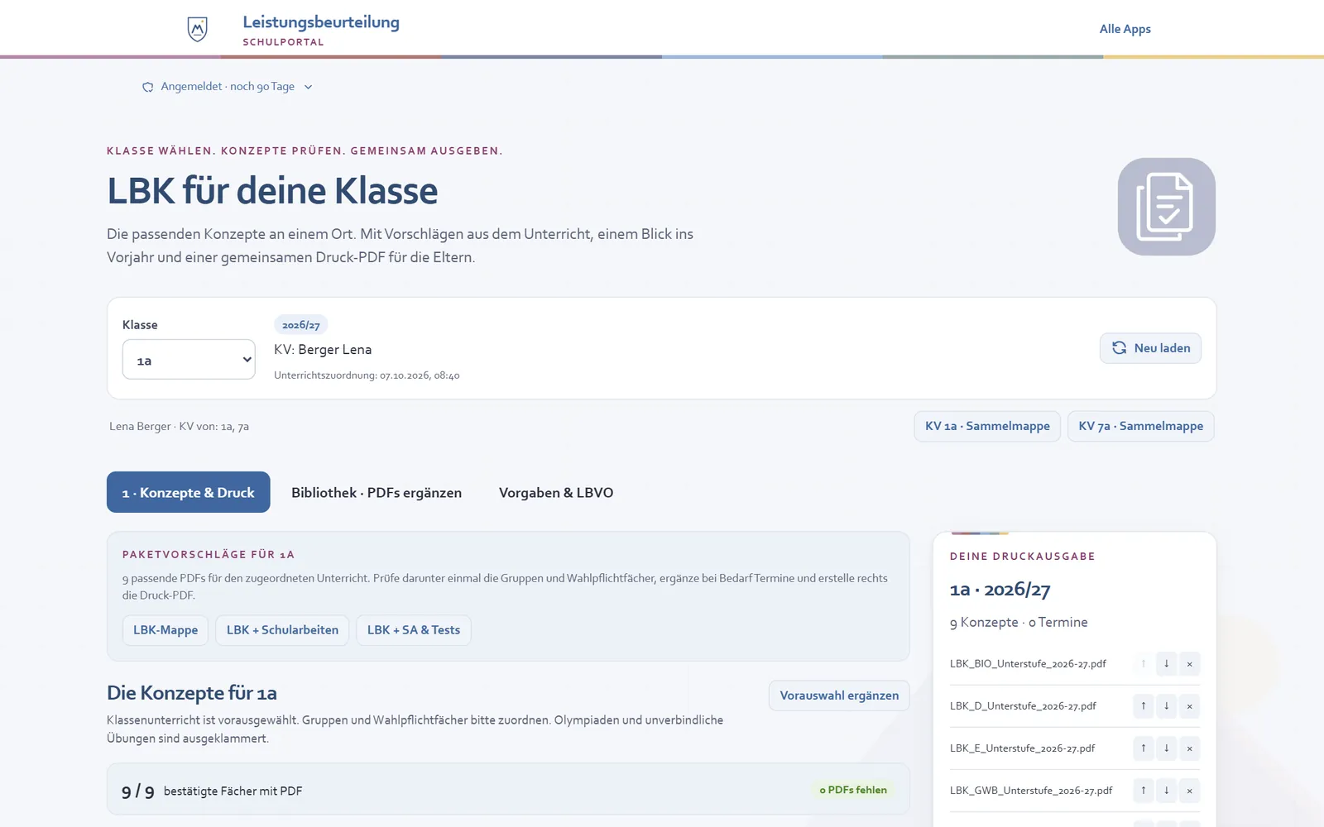The image size is (1324, 827).
Task: Click the KV: Berger Lena text
Action: pyautogui.click(x=323, y=350)
